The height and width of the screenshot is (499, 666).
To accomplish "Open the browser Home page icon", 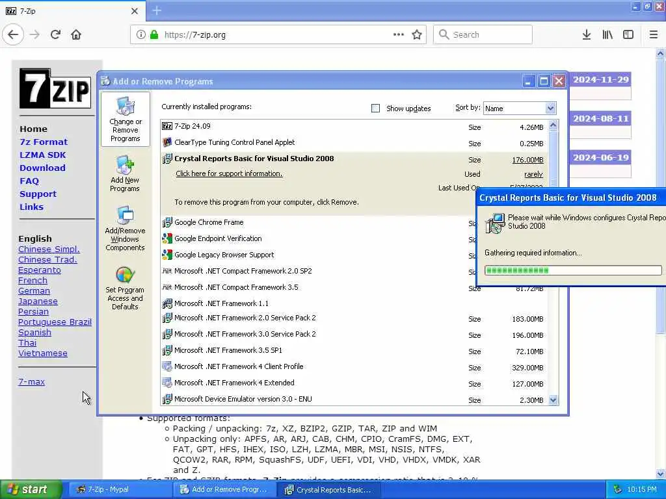I will pos(76,34).
